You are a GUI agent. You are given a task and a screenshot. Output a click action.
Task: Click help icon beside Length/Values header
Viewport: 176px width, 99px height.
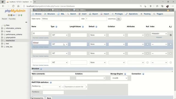coord(83,27)
